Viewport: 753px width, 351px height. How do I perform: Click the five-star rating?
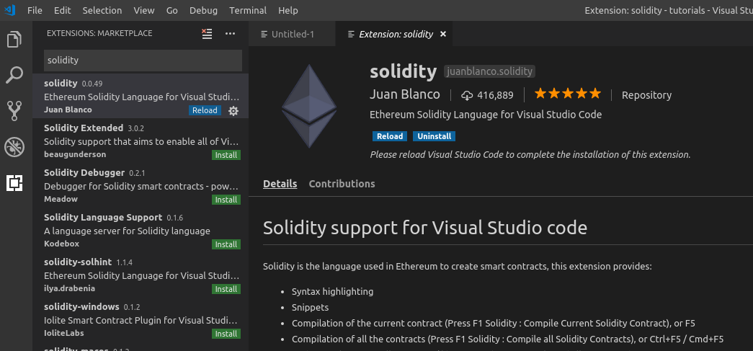(x=567, y=94)
